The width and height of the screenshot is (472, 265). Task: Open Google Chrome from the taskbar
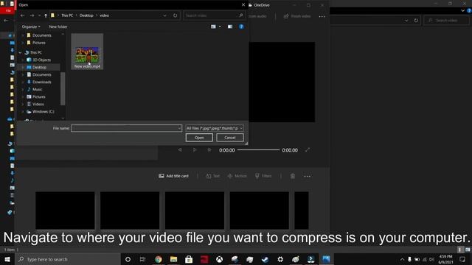pos(159,259)
